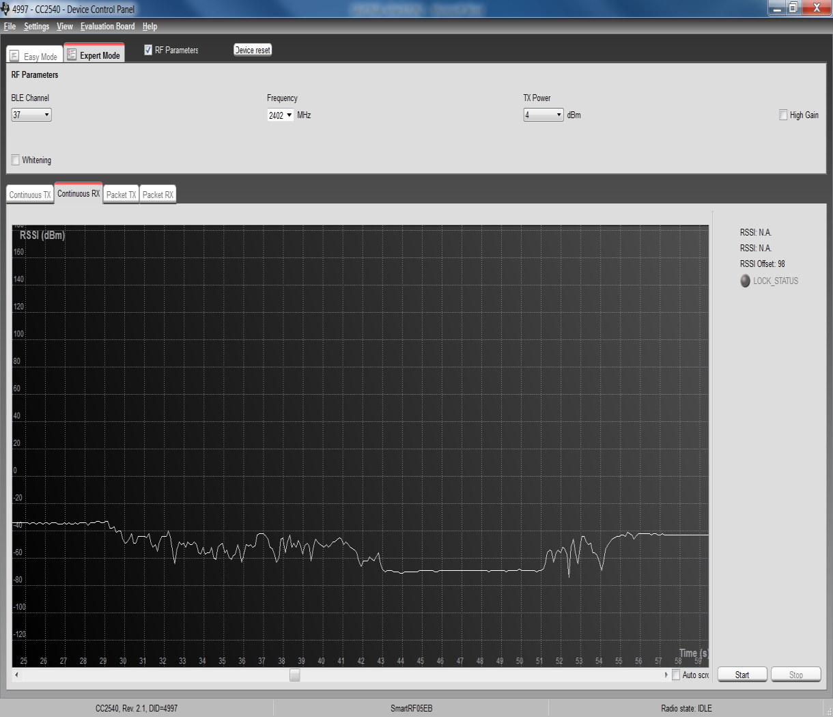Click the Device reset button

(253, 50)
